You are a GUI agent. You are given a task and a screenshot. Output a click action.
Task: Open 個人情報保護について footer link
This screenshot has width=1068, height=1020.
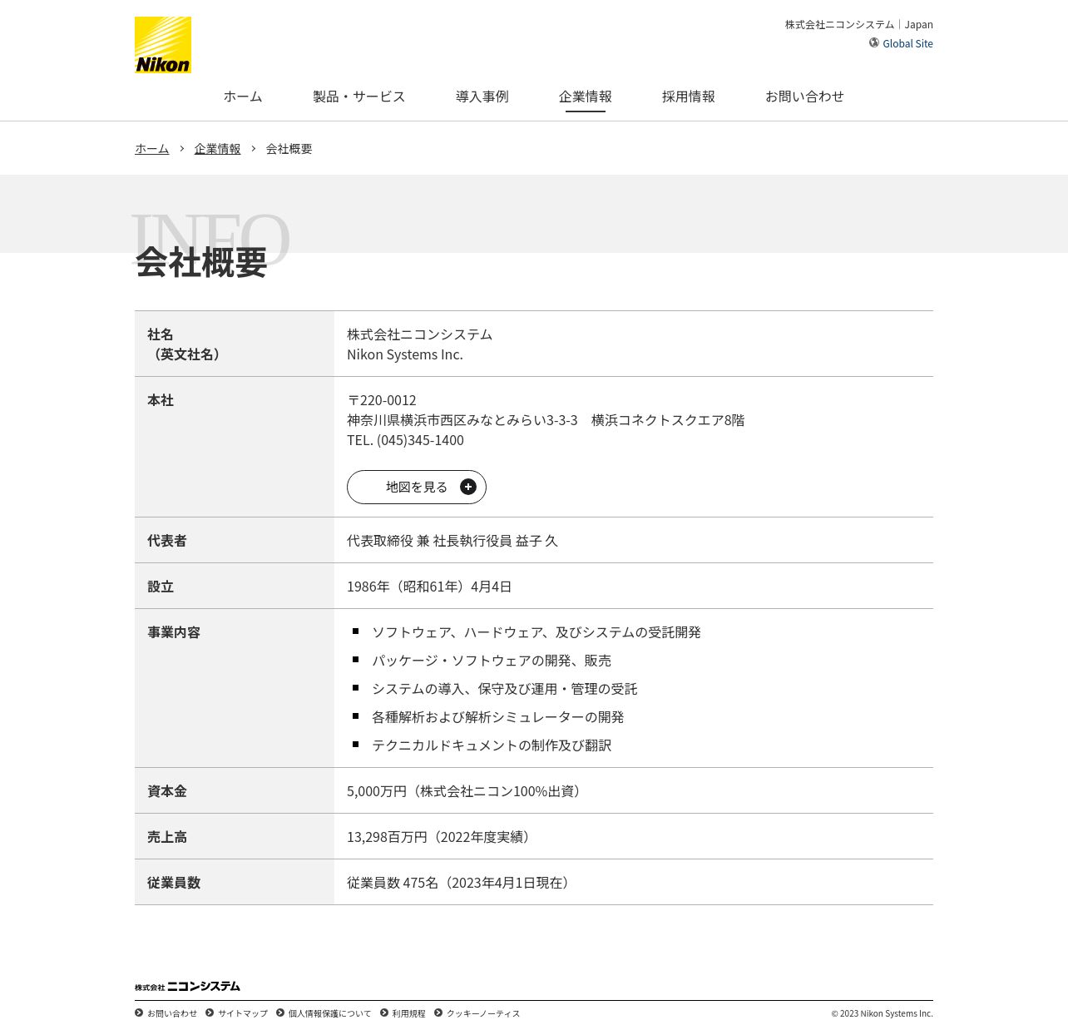tap(330, 1013)
